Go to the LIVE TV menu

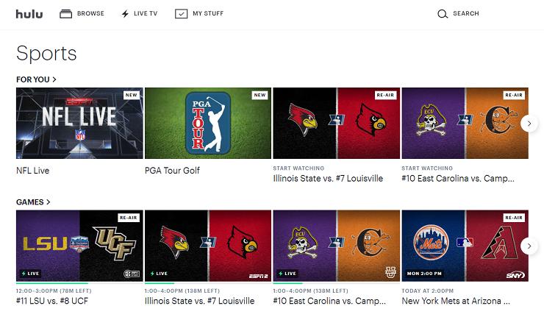pos(146,13)
